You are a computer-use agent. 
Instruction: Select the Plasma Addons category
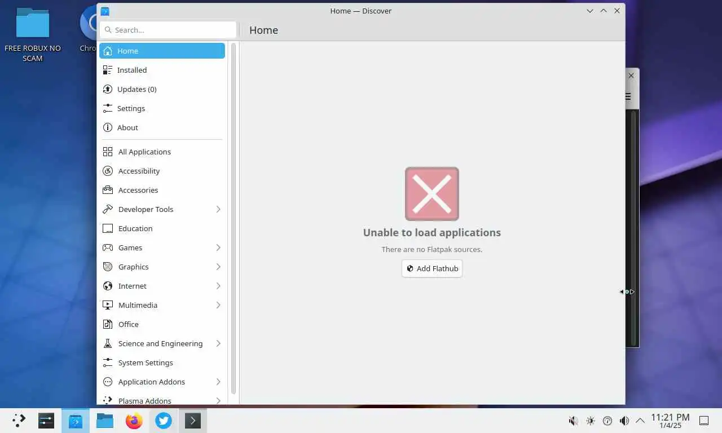click(162, 399)
